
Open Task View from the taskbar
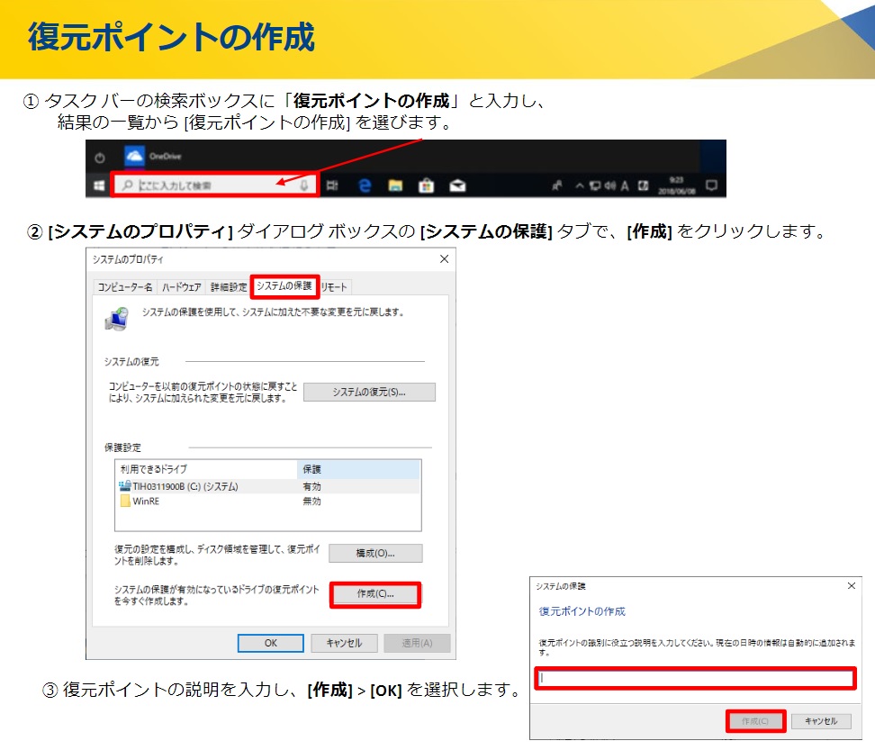(332, 185)
